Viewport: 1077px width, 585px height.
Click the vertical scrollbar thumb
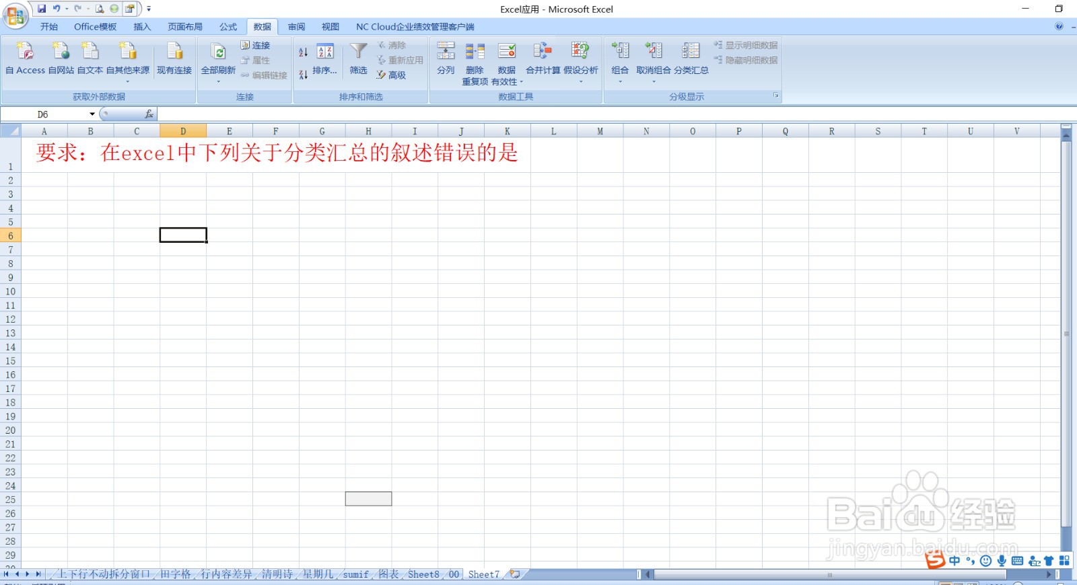(1066, 334)
